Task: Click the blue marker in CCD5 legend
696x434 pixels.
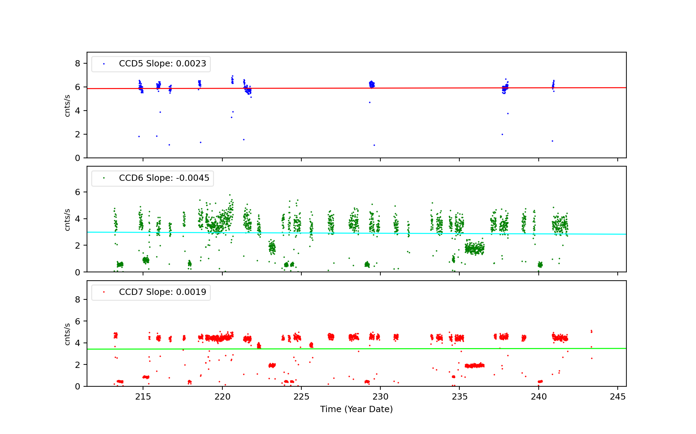Action: (x=104, y=64)
